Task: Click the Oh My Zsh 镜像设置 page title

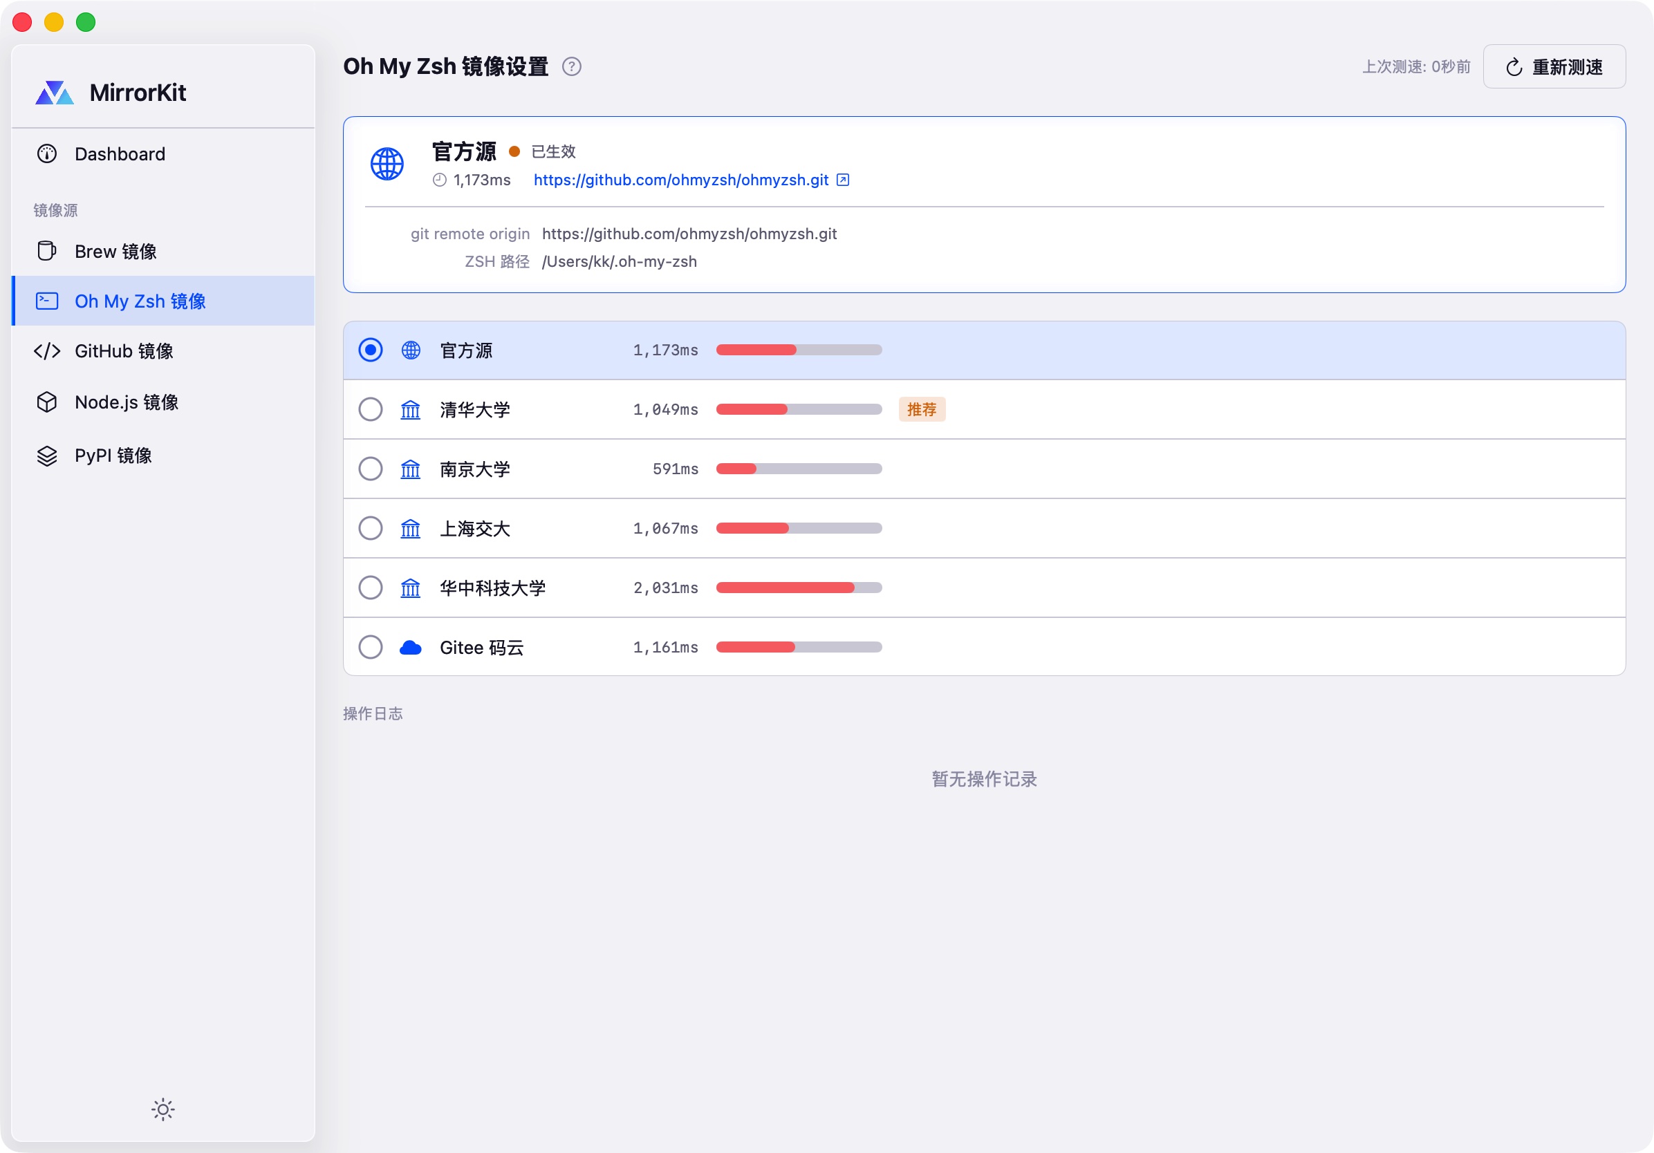Action: pyautogui.click(x=446, y=67)
